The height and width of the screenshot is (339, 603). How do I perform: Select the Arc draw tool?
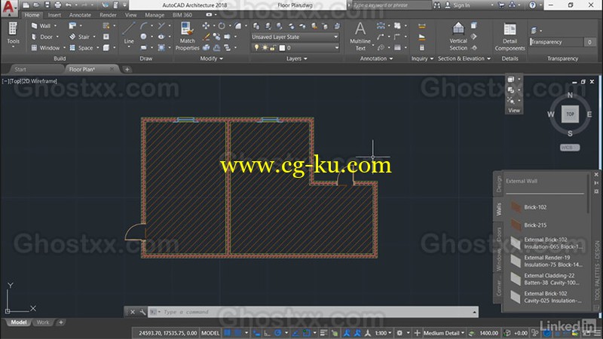(143, 26)
